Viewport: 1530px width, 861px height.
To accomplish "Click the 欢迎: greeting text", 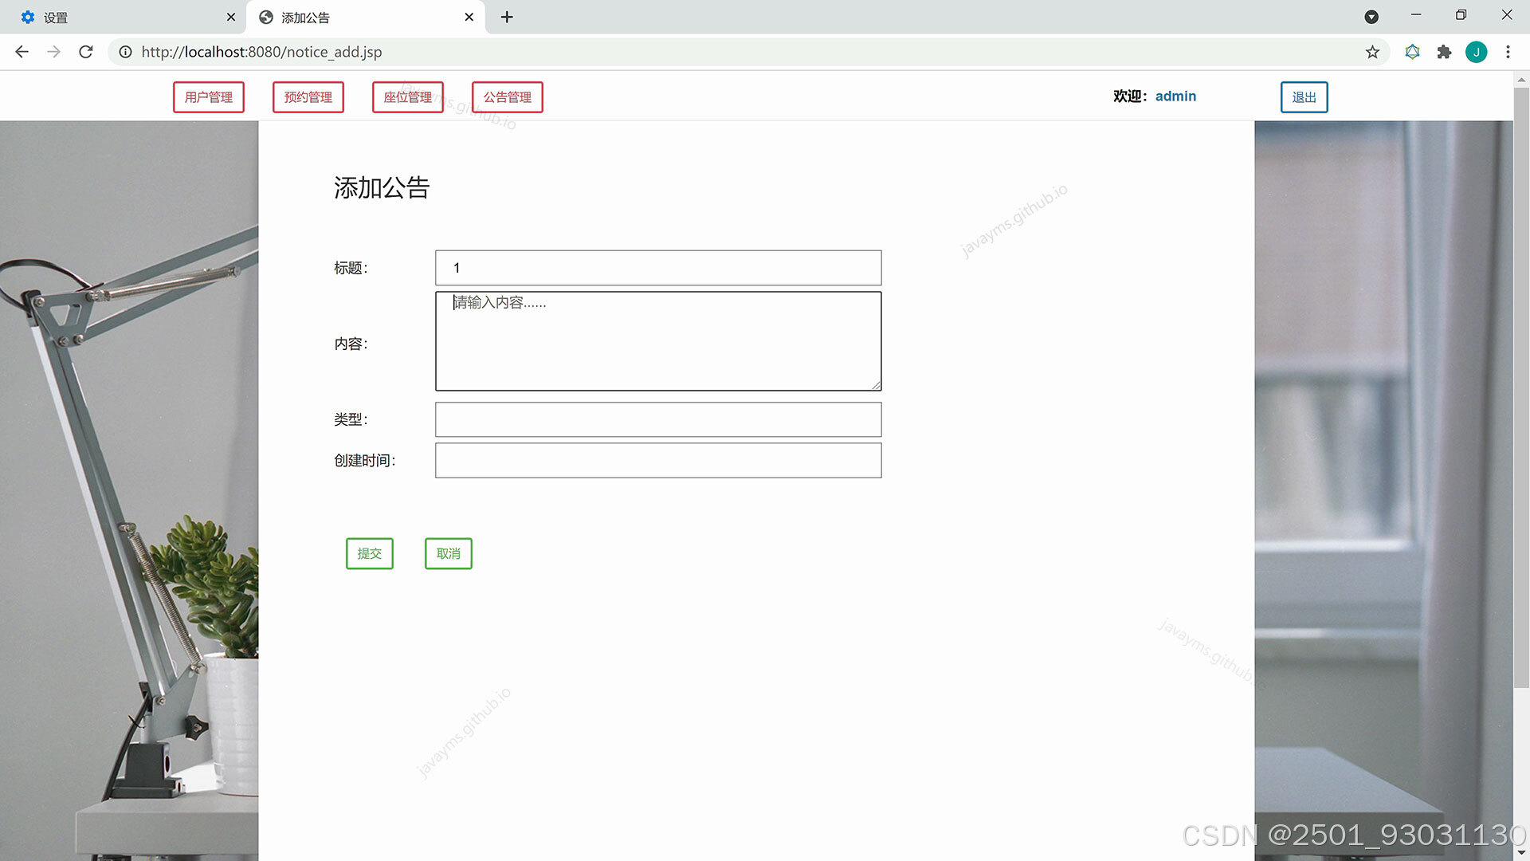I will click(x=1130, y=96).
